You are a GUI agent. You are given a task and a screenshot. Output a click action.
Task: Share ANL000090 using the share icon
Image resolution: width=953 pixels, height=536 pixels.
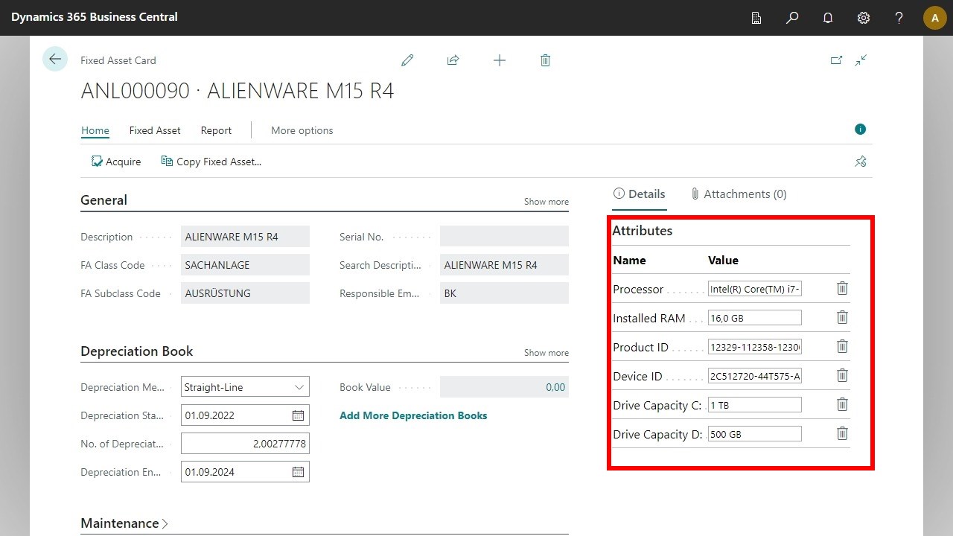tap(453, 60)
